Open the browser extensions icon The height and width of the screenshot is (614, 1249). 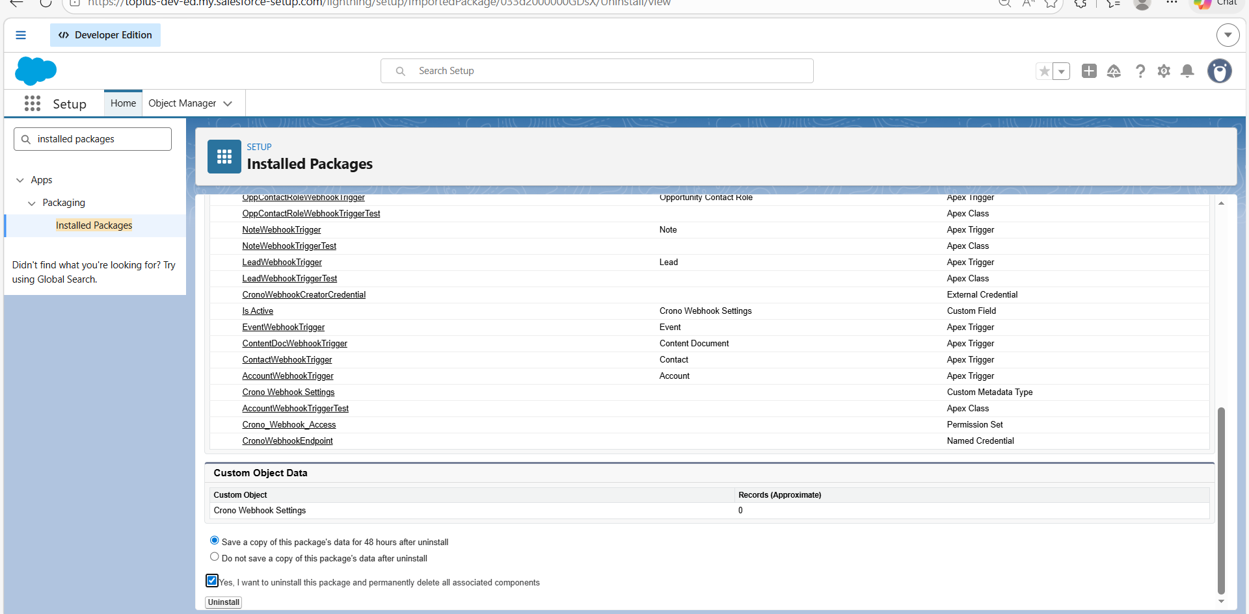pyautogui.click(x=1081, y=3)
